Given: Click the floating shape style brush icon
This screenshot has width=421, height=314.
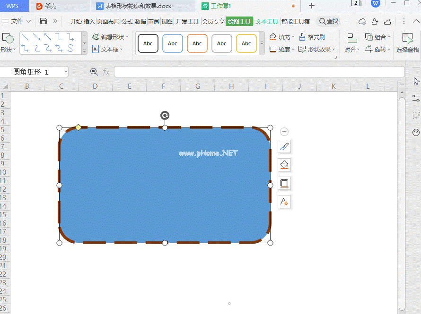Looking at the screenshot, I should (x=284, y=146).
